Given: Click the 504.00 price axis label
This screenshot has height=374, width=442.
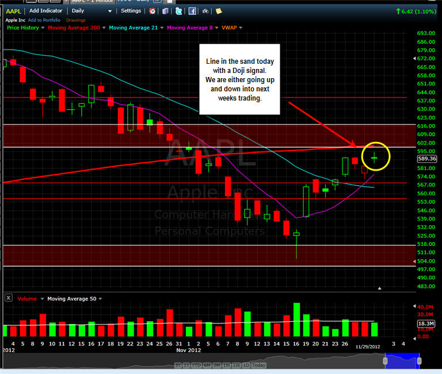Looking at the screenshot, I should coord(426,261).
